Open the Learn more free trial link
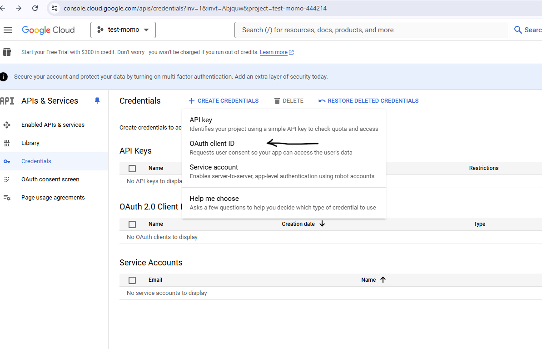 click(273, 52)
